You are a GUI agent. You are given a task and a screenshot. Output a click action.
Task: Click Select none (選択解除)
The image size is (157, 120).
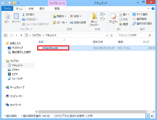pos(139,19)
